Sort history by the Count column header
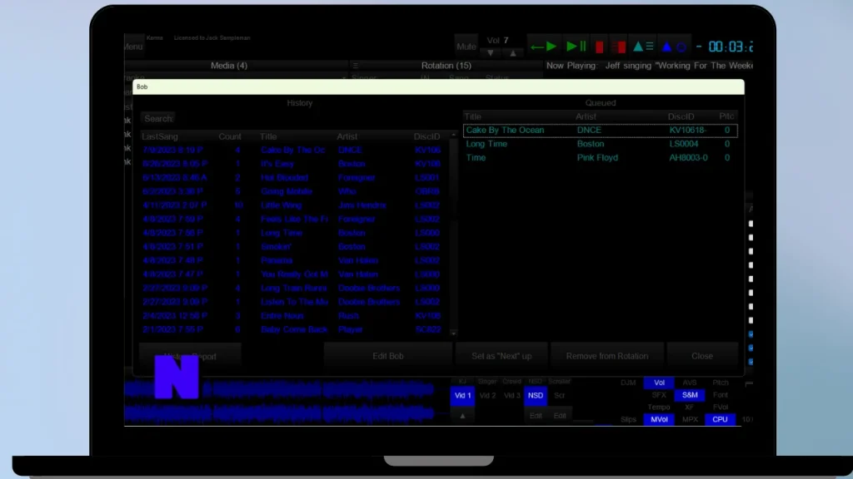Screen dimensions: 853x479 click(230, 137)
